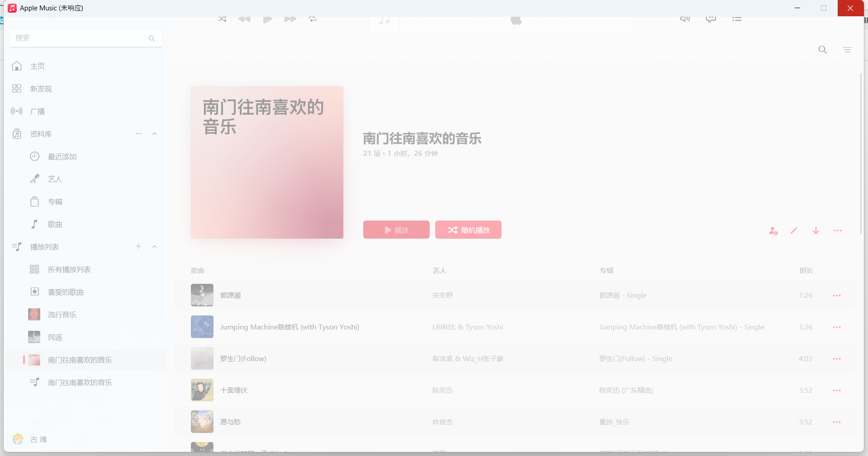Click the 南门往南喜欢的音乐 playlist cover art
Screen dimensions: 868x456
click(267, 162)
